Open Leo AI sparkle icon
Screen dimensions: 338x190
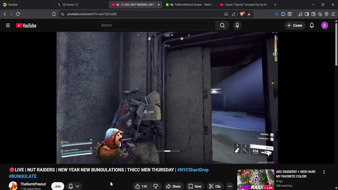[x=320, y=14]
